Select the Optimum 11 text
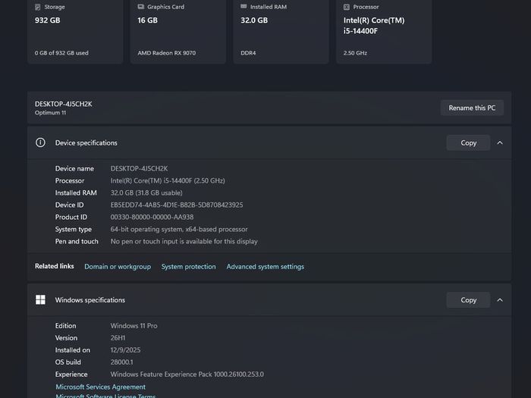531x398 pixels. click(x=51, y=113)
